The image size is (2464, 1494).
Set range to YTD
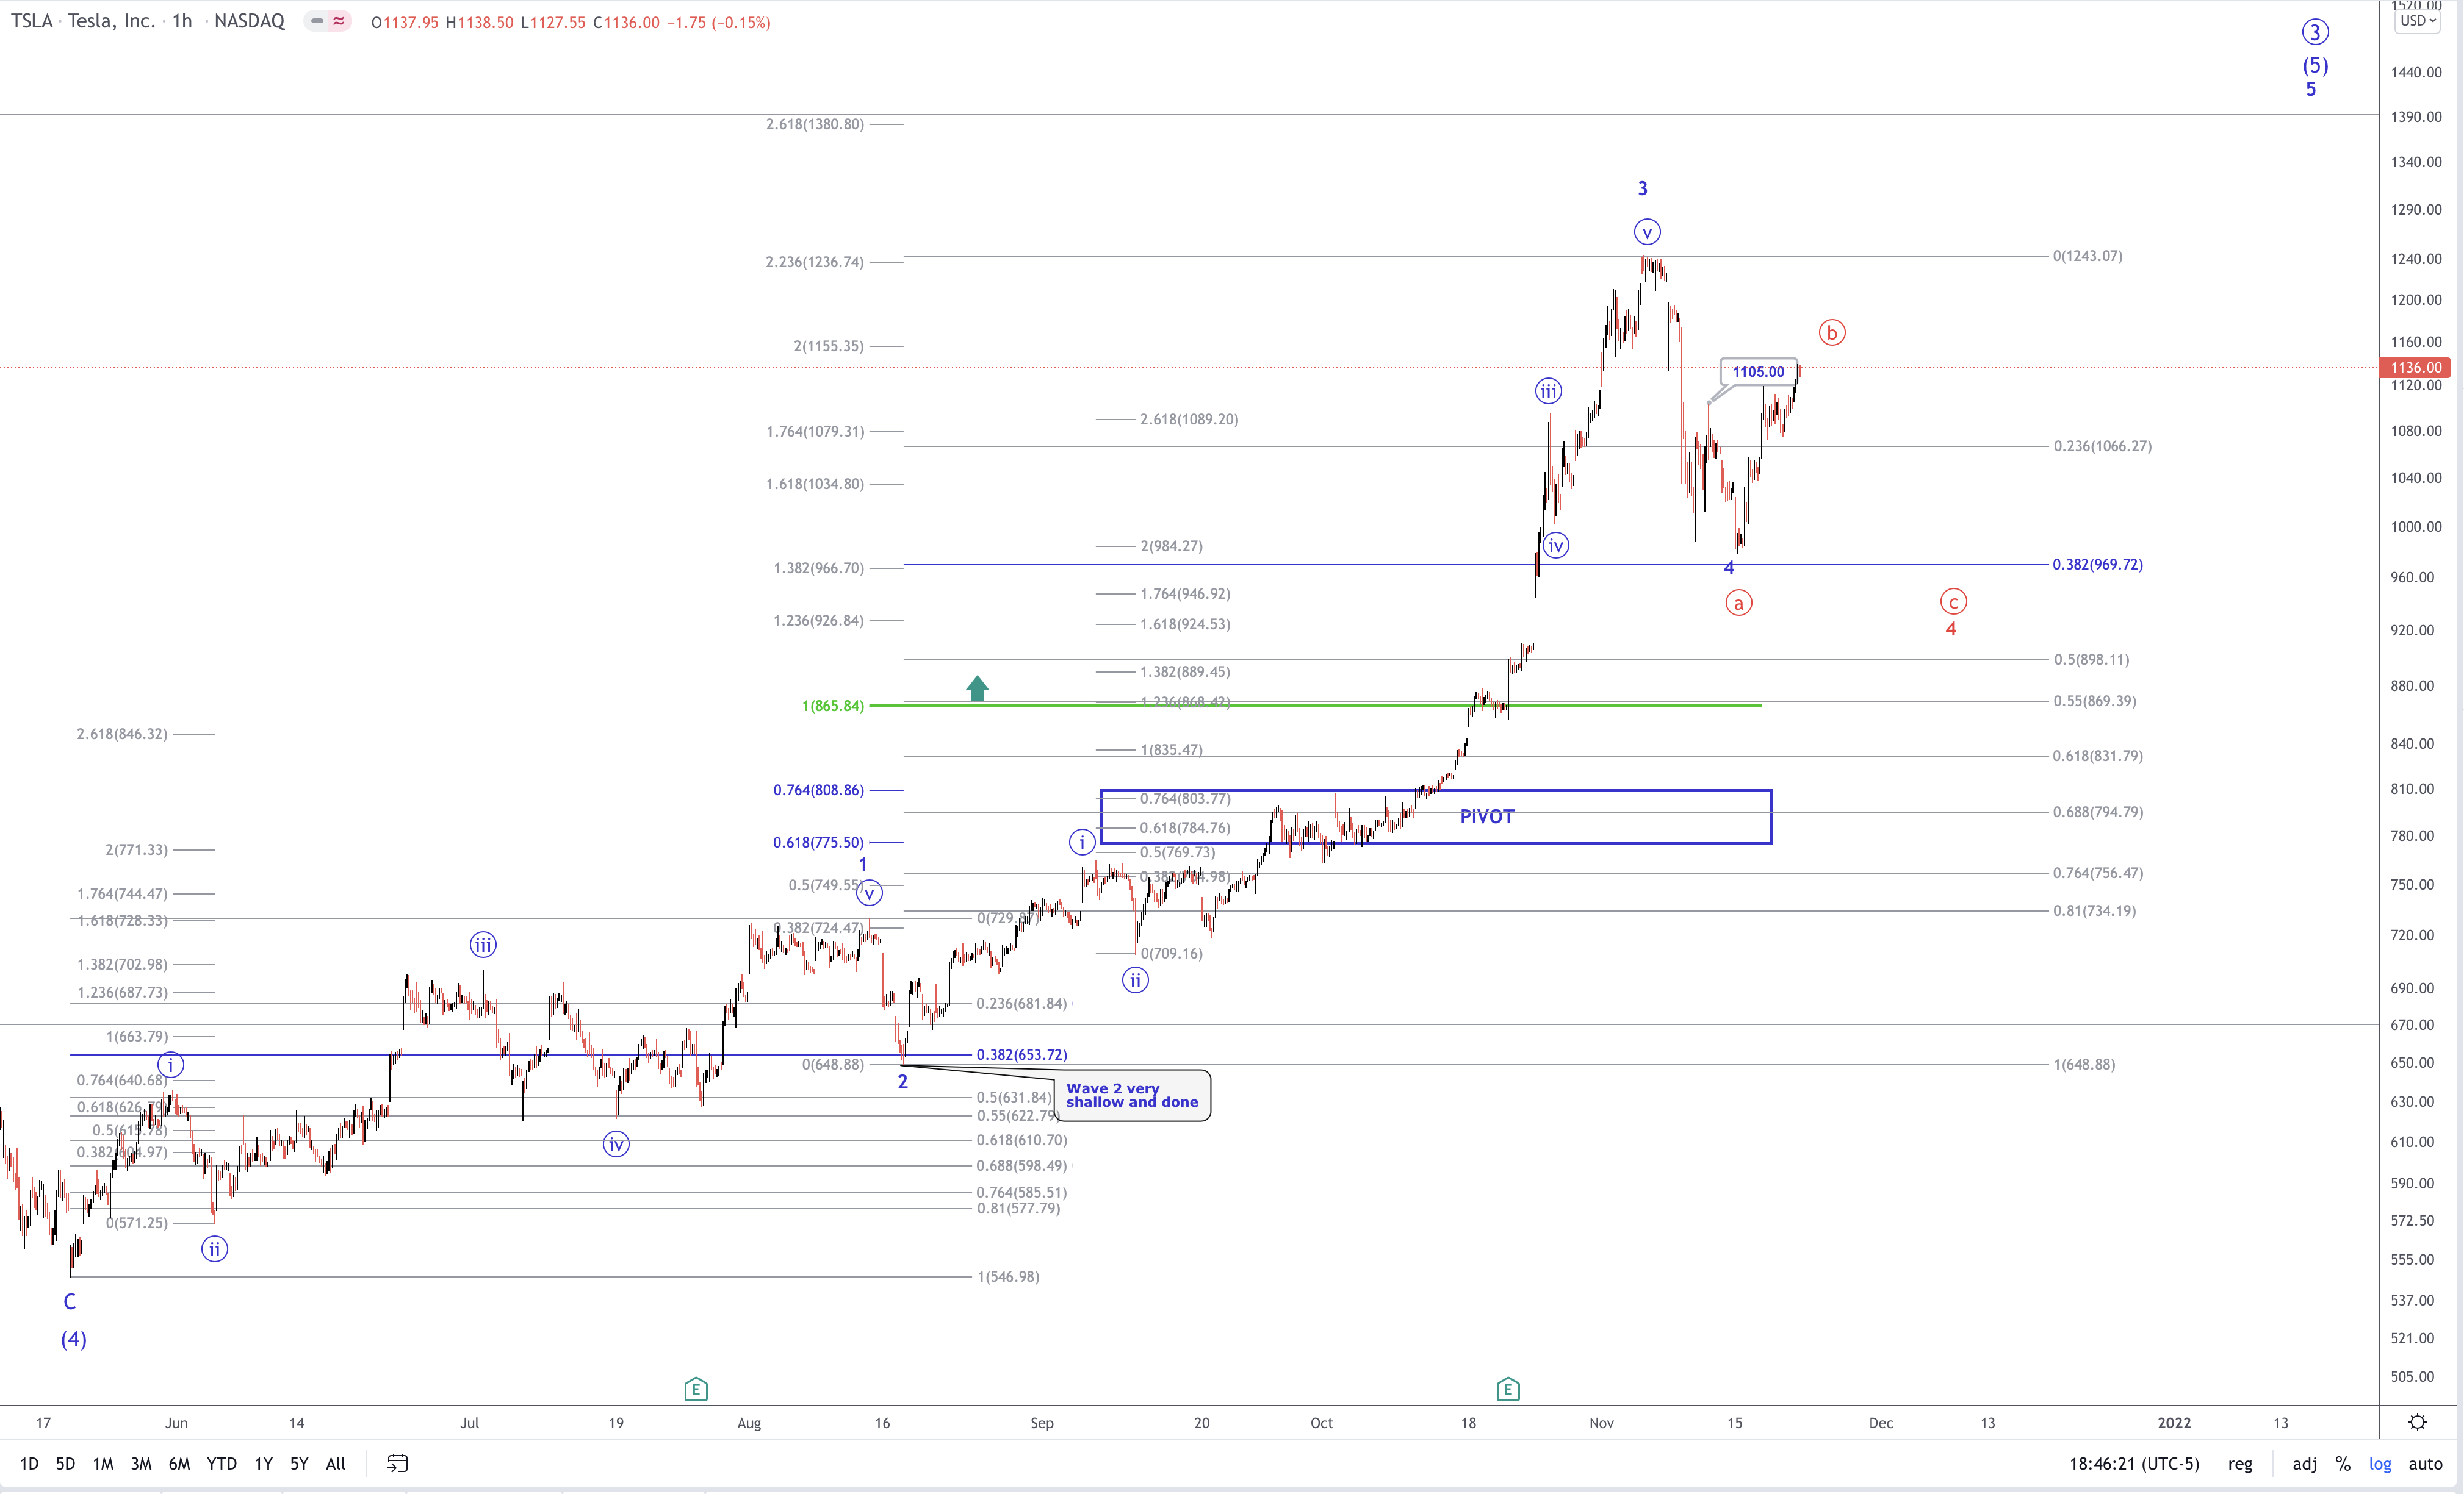pyautogui.click(x=221, y=1463)
